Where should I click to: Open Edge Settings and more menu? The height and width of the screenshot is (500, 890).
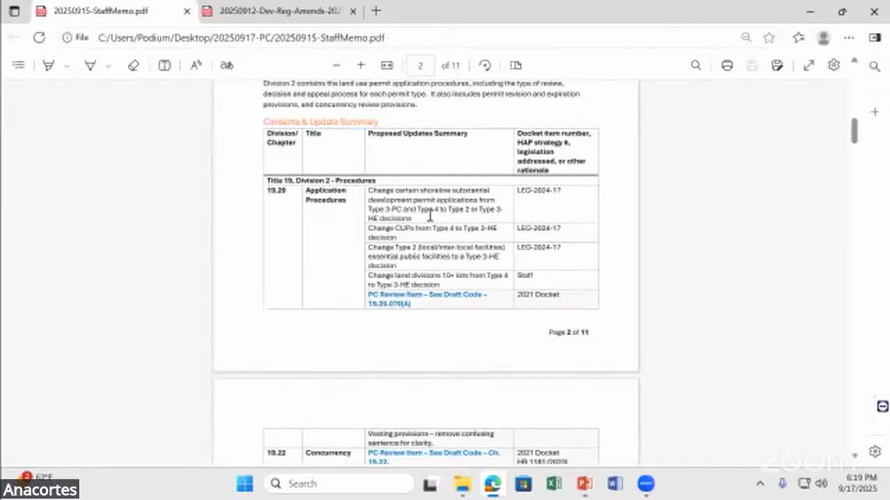tap(849, 37)
